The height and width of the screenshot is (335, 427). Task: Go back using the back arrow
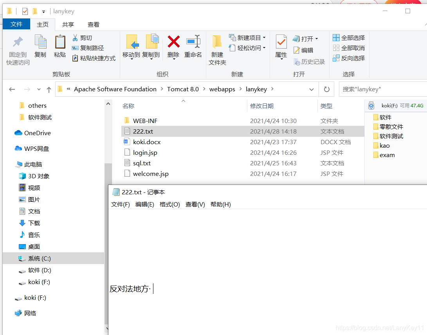[12, 89]
